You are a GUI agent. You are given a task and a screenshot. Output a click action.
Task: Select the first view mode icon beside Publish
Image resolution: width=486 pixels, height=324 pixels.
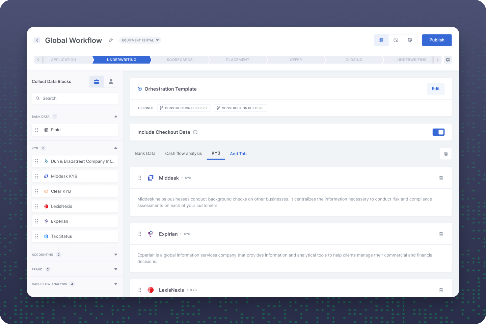381,40
